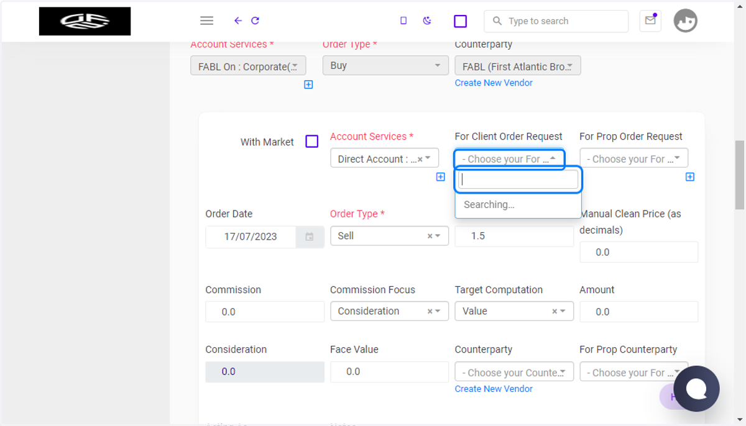
Task: Open FABL On : Corporate account dropdown
Action: (248, 66)
